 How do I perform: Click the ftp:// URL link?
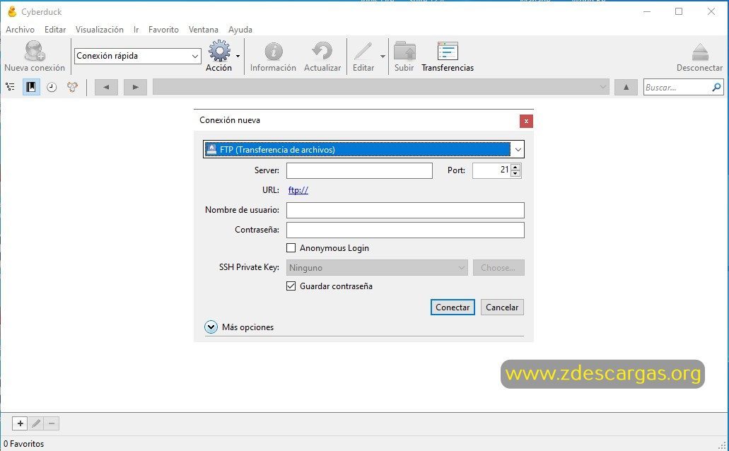pos(298,189)
